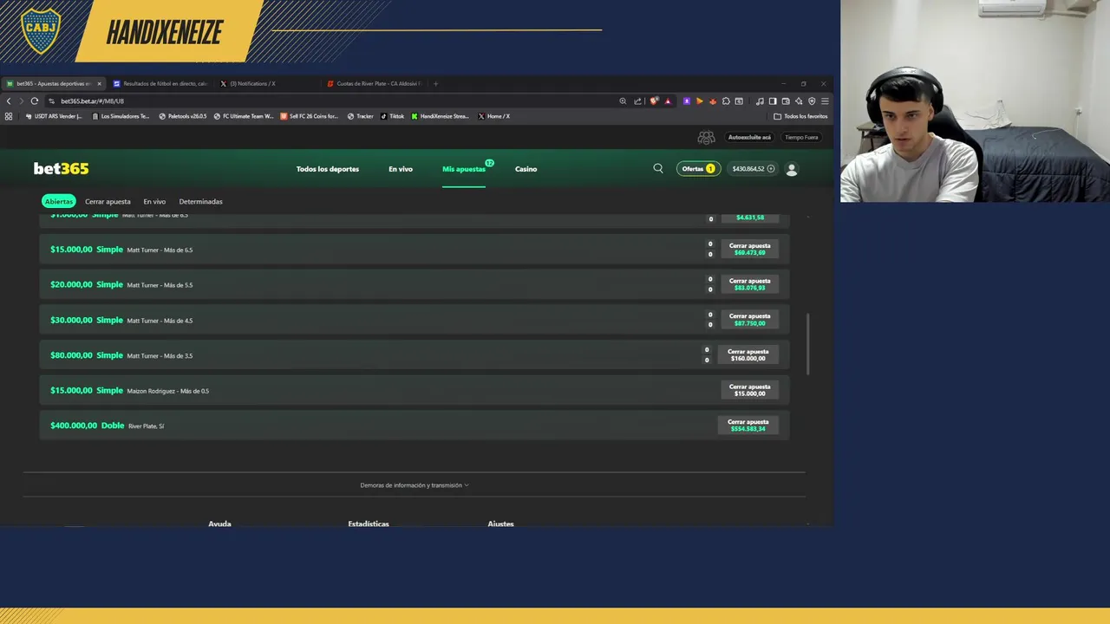
Task: Share this page using the share icon
Action: pyautogui.click(x=637, y=101)
